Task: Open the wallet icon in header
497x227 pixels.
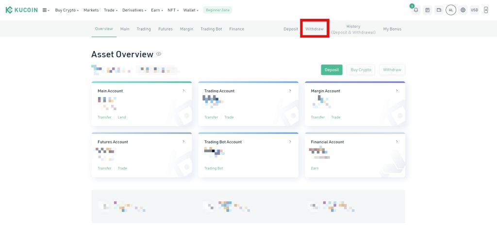Action: (439, 10)
